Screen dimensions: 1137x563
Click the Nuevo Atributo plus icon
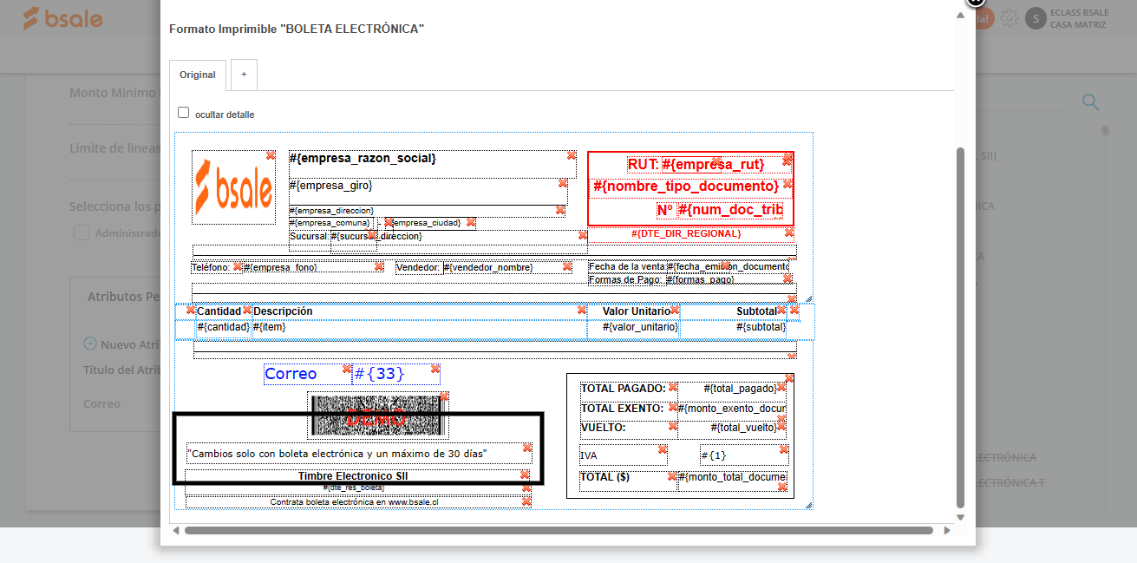coord(89,344)
